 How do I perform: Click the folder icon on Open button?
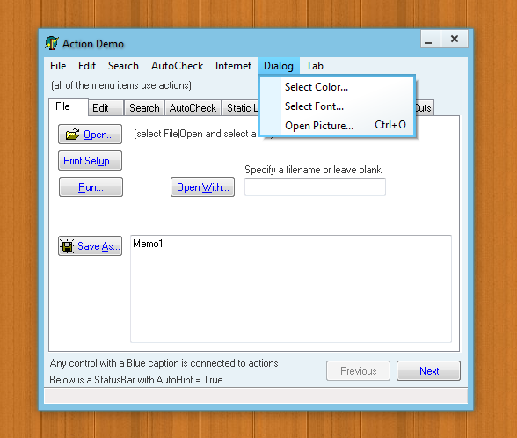click(72, 135)
